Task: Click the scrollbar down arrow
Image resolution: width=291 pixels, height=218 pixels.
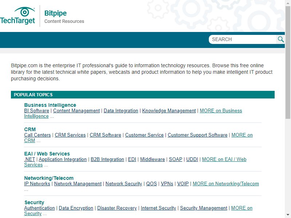Action: pos(288,215)
